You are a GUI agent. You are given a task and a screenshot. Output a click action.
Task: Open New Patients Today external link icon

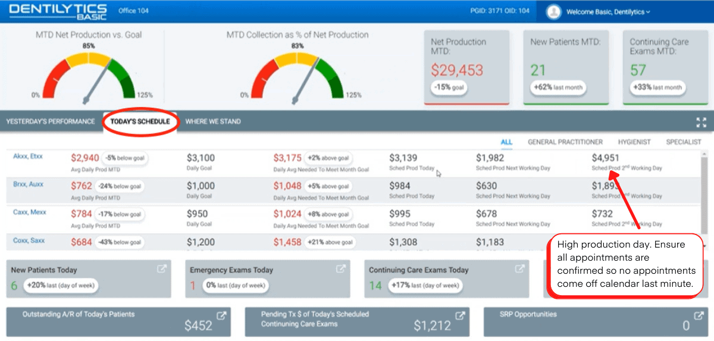click(161, 269)
